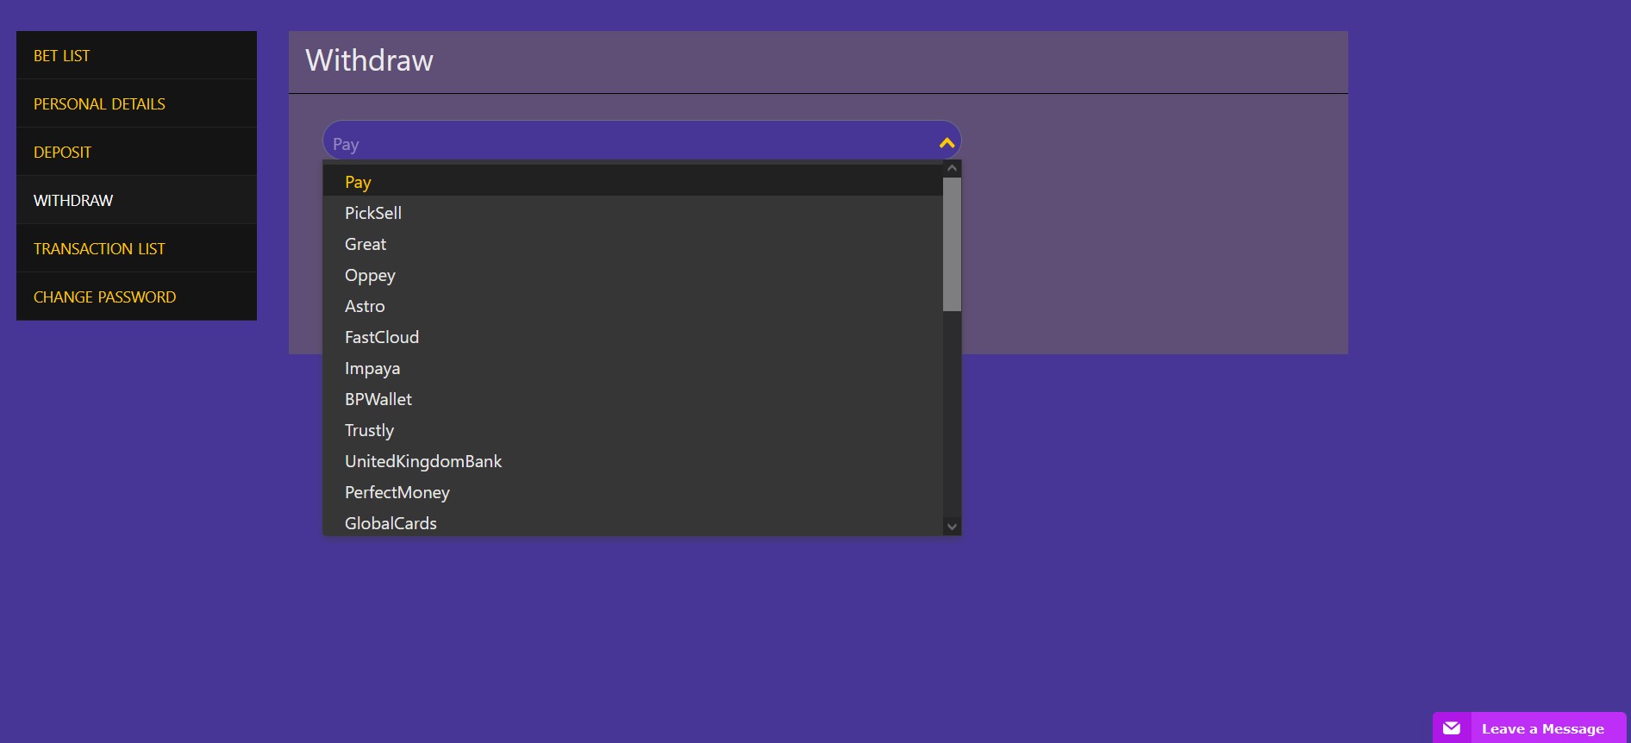This screenshot has width=1631, height=743.
Task: Go to Personal Details in sidebar
Action: pos(136,103)
